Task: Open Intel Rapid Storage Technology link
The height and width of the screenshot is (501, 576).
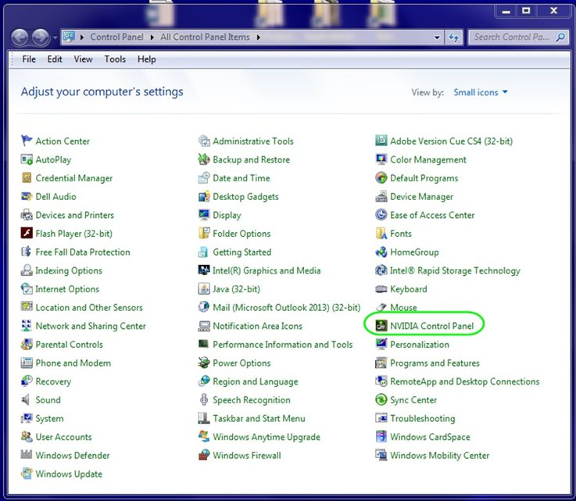Action: click(455, 270)
